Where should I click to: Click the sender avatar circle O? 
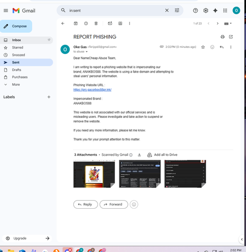65,49
